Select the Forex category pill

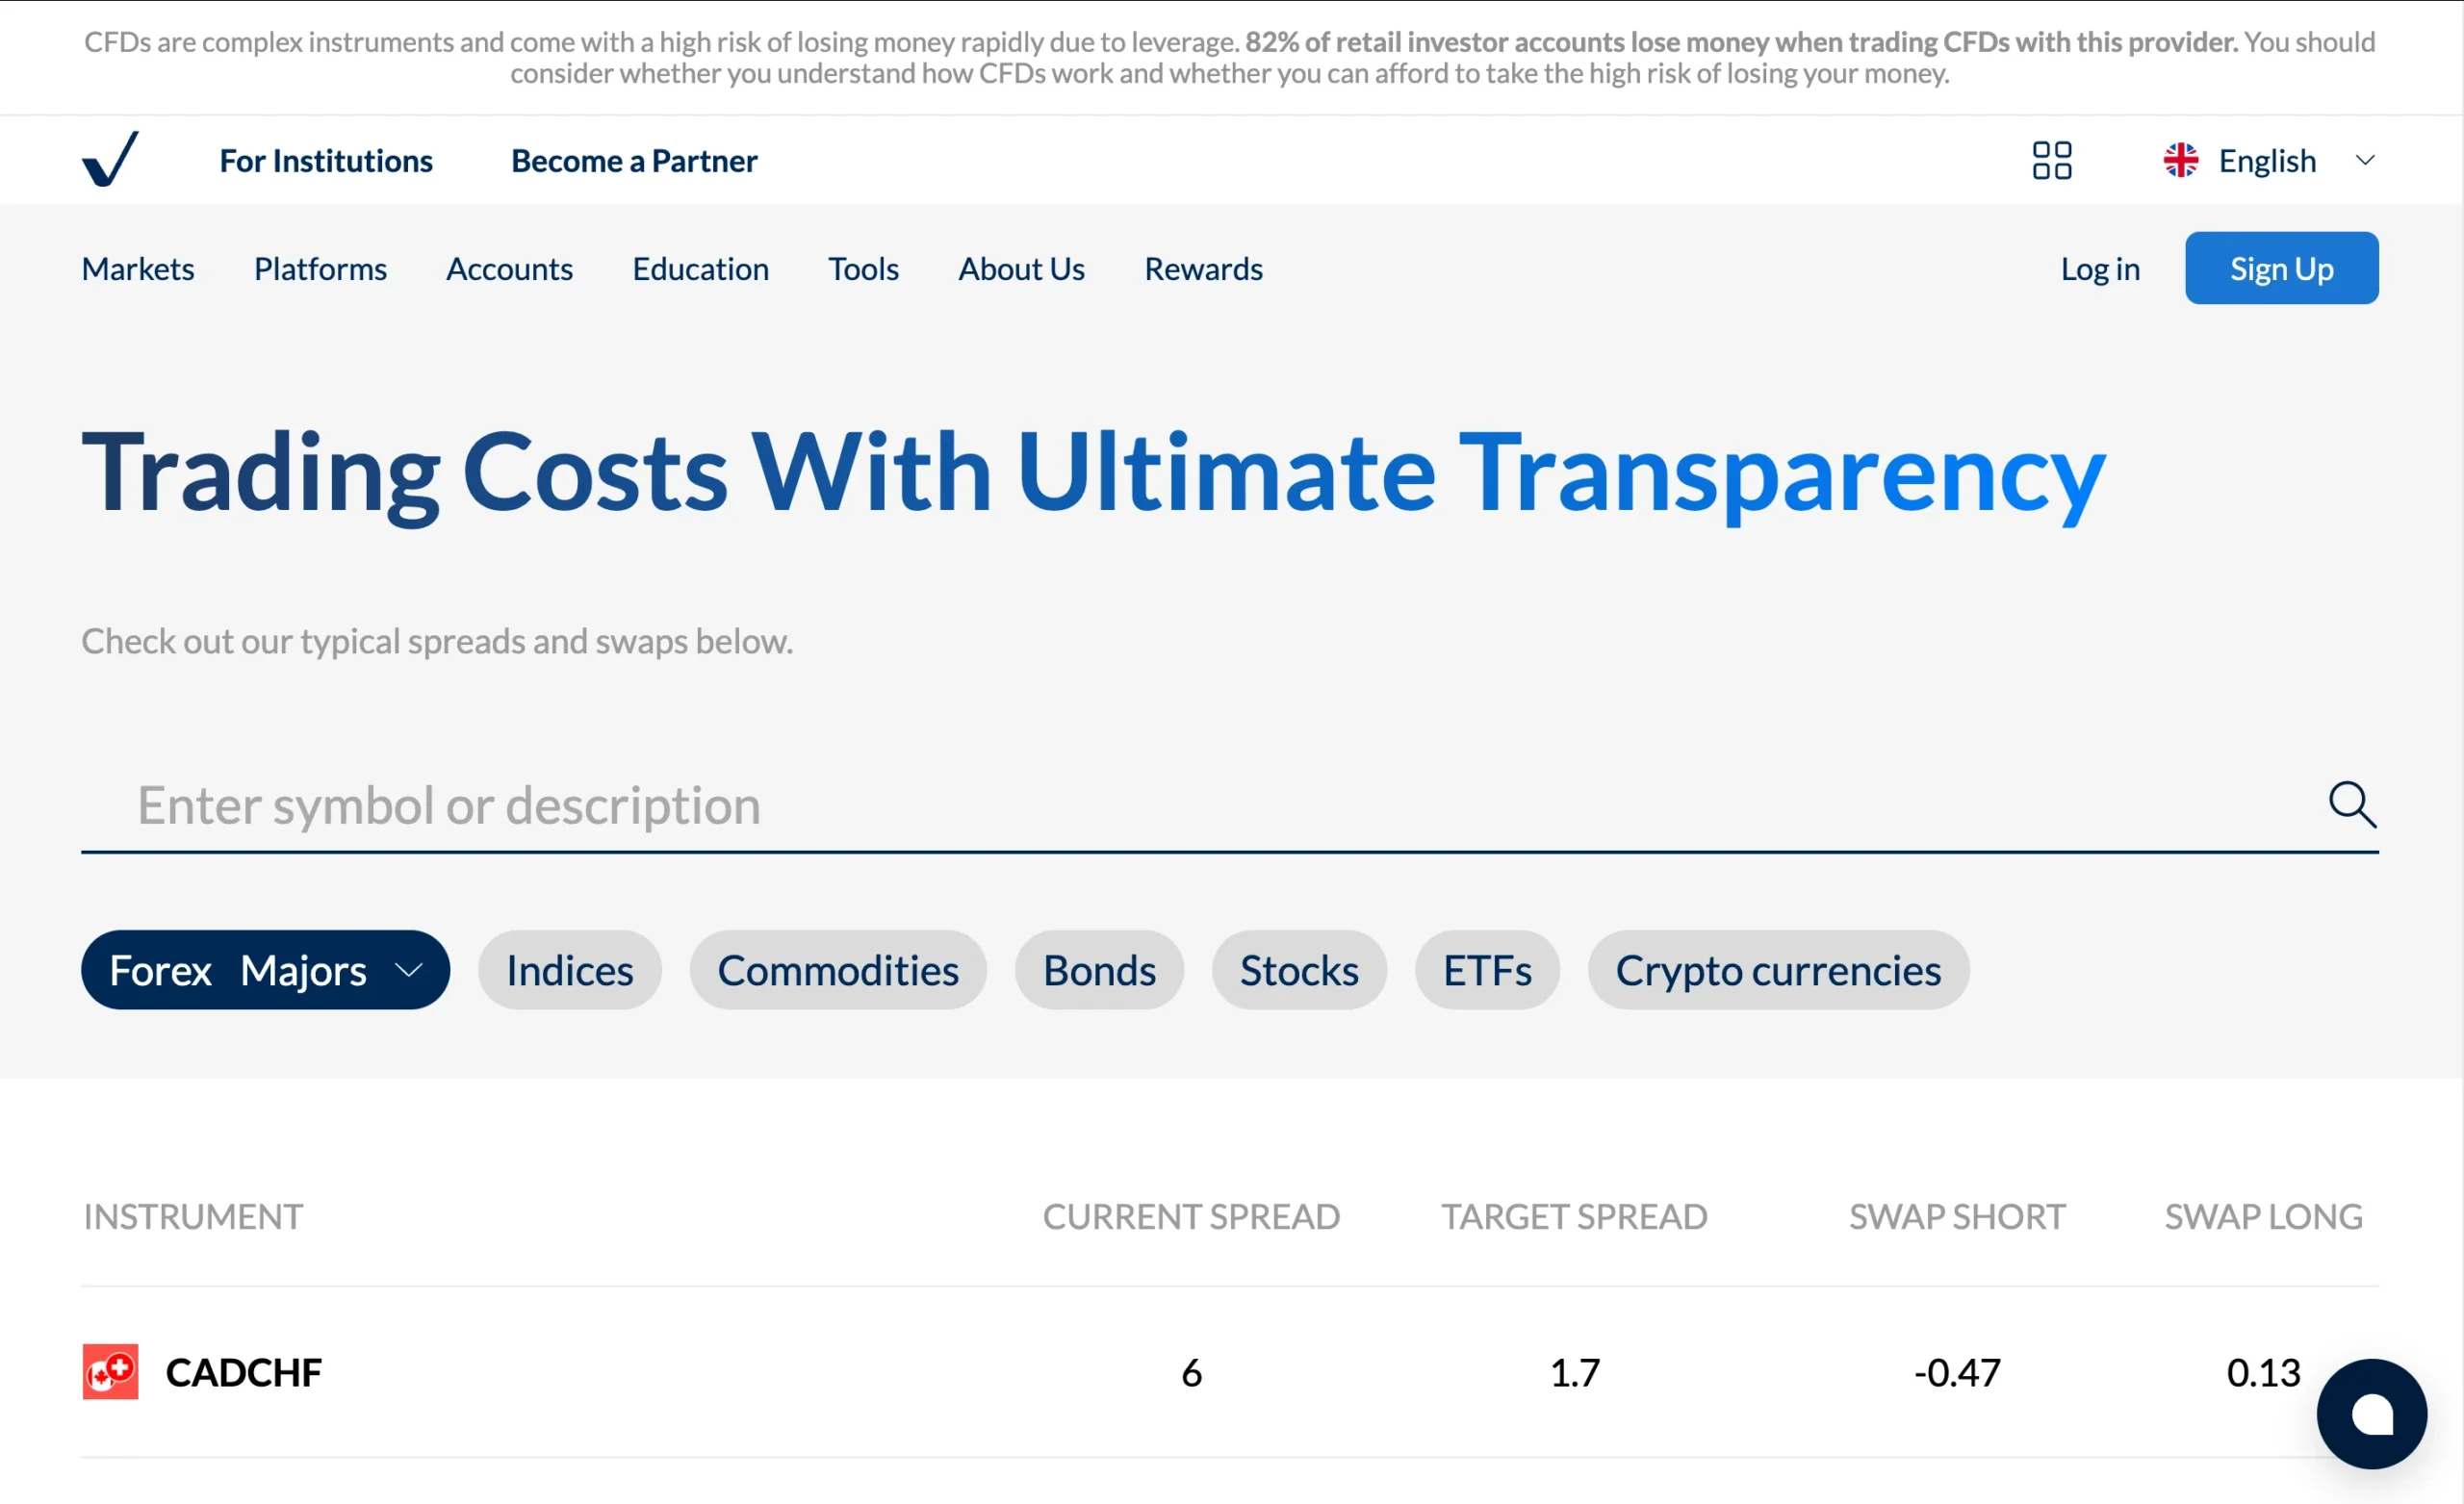265,969
